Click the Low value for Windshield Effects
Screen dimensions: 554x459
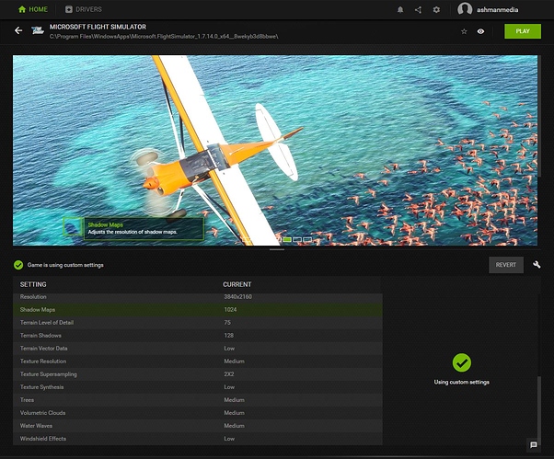point(229,439)
